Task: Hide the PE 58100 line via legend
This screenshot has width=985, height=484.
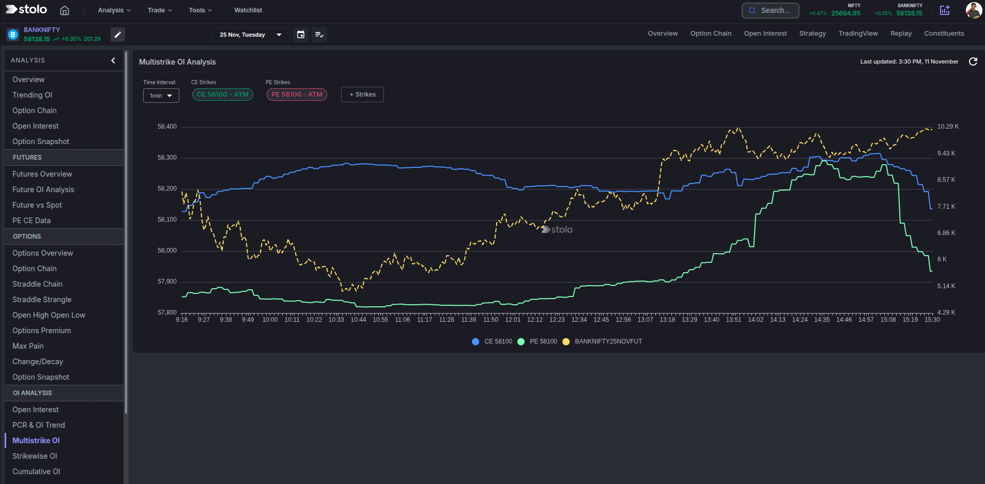Action: pyautogui.click(x=537, y=341)
